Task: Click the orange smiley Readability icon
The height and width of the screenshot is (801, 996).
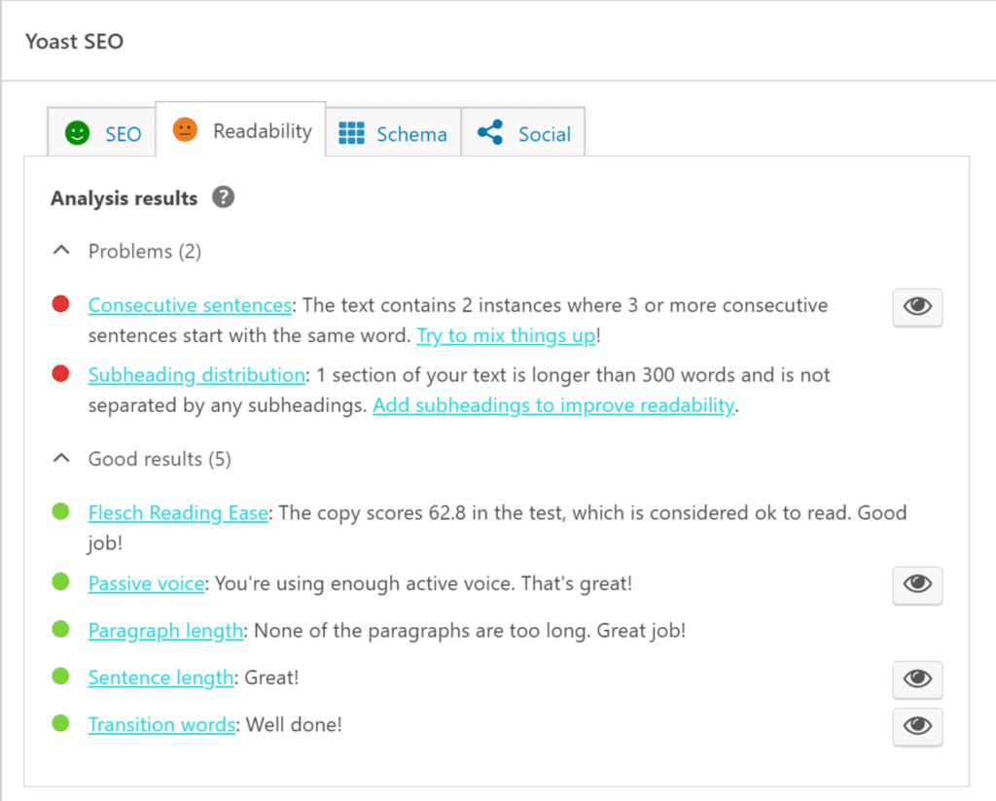Action: click(x=183, y=128)
